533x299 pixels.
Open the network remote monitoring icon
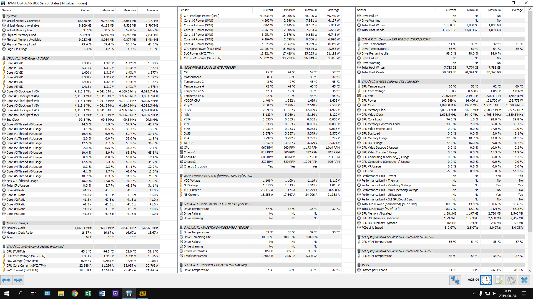(455, 280)
